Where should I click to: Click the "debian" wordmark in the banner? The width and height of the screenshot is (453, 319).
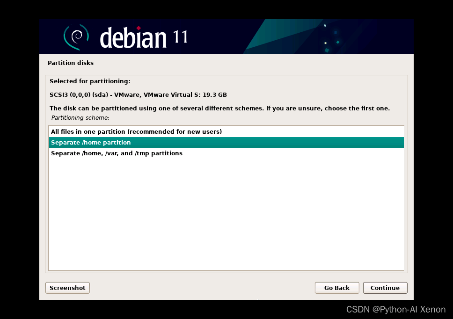point(133,38)
